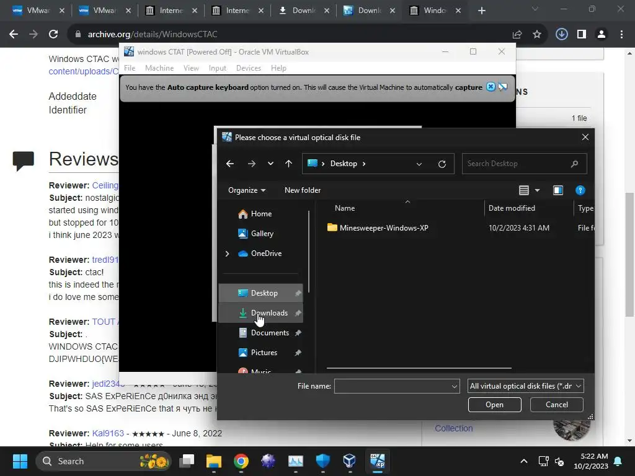Show hidden system tray icons

(x=523, y=461)
